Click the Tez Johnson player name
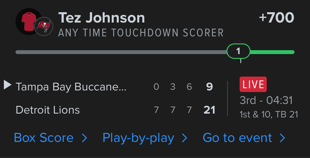Screen dimensions: 310x158 pyautogui.click(x=101, y=18)
